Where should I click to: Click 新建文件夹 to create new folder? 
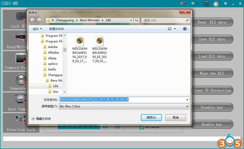(x=56, y=29)
